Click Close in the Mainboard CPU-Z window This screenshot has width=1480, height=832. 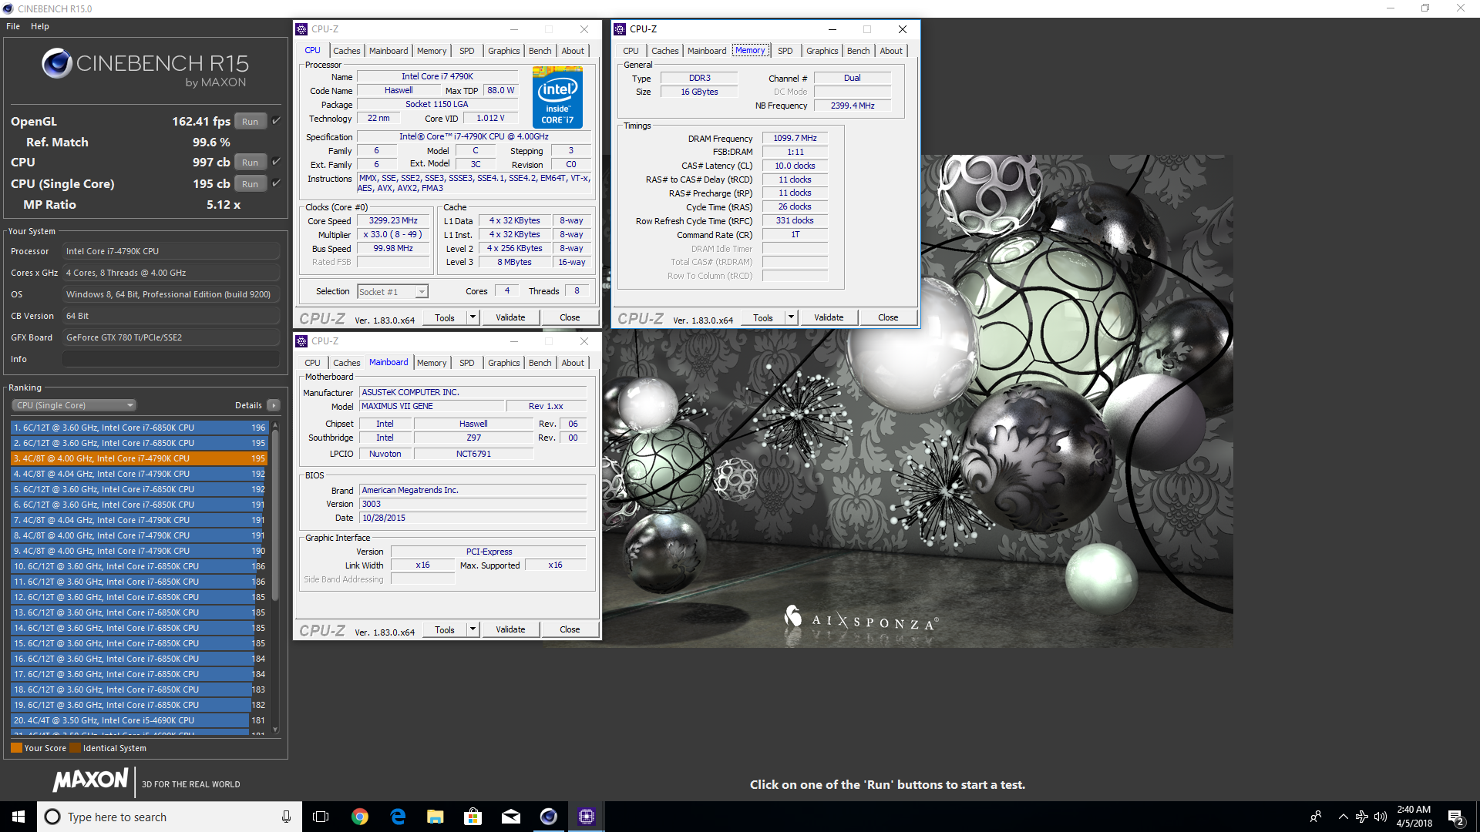pyautogui.click(x=570, y=629)
